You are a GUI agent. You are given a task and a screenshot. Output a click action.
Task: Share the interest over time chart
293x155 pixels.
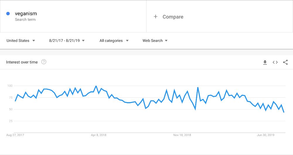coord(285,62)
